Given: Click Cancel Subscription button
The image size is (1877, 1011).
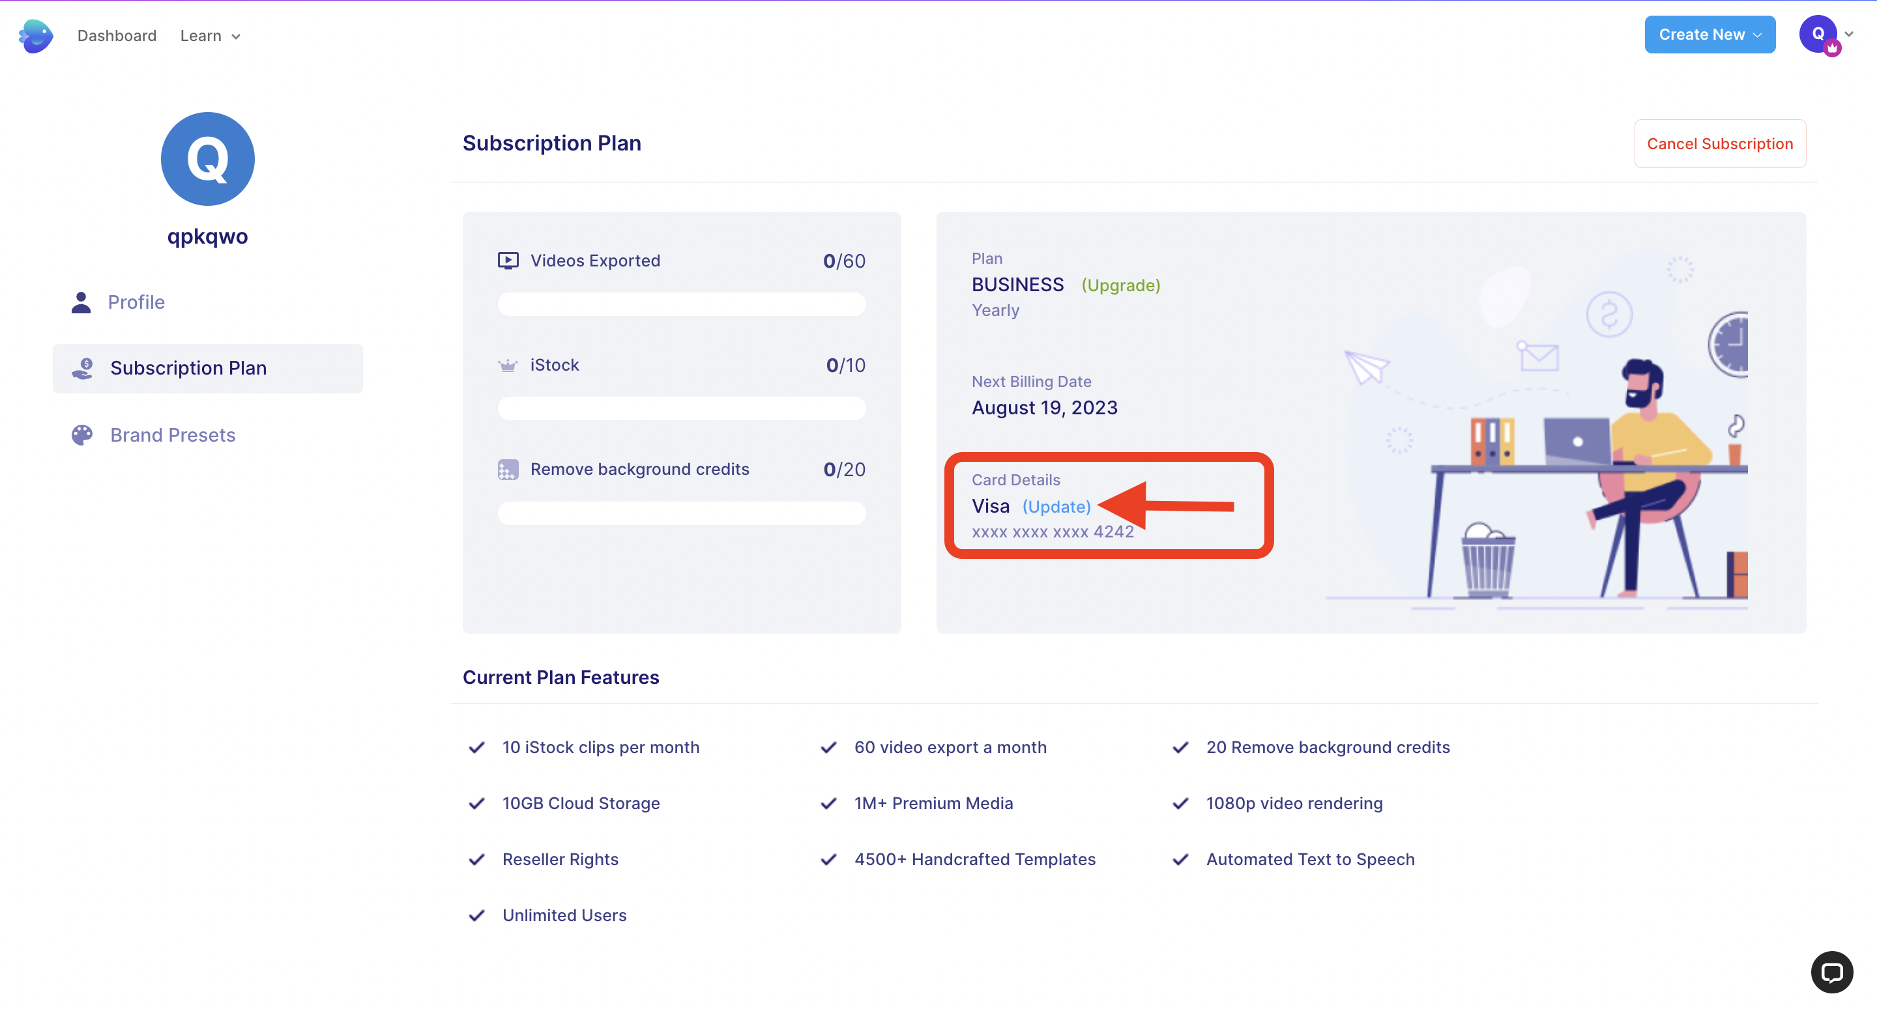Looking at the screenshot, I should coord(1720,143).
